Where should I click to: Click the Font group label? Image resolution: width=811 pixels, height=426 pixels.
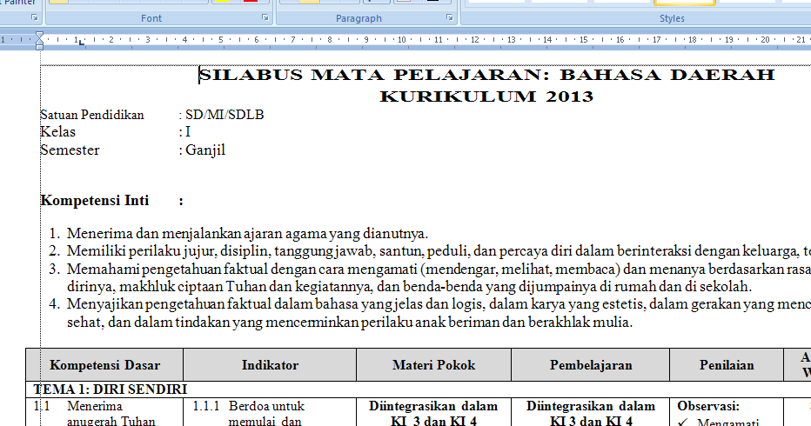pos(151,18)
